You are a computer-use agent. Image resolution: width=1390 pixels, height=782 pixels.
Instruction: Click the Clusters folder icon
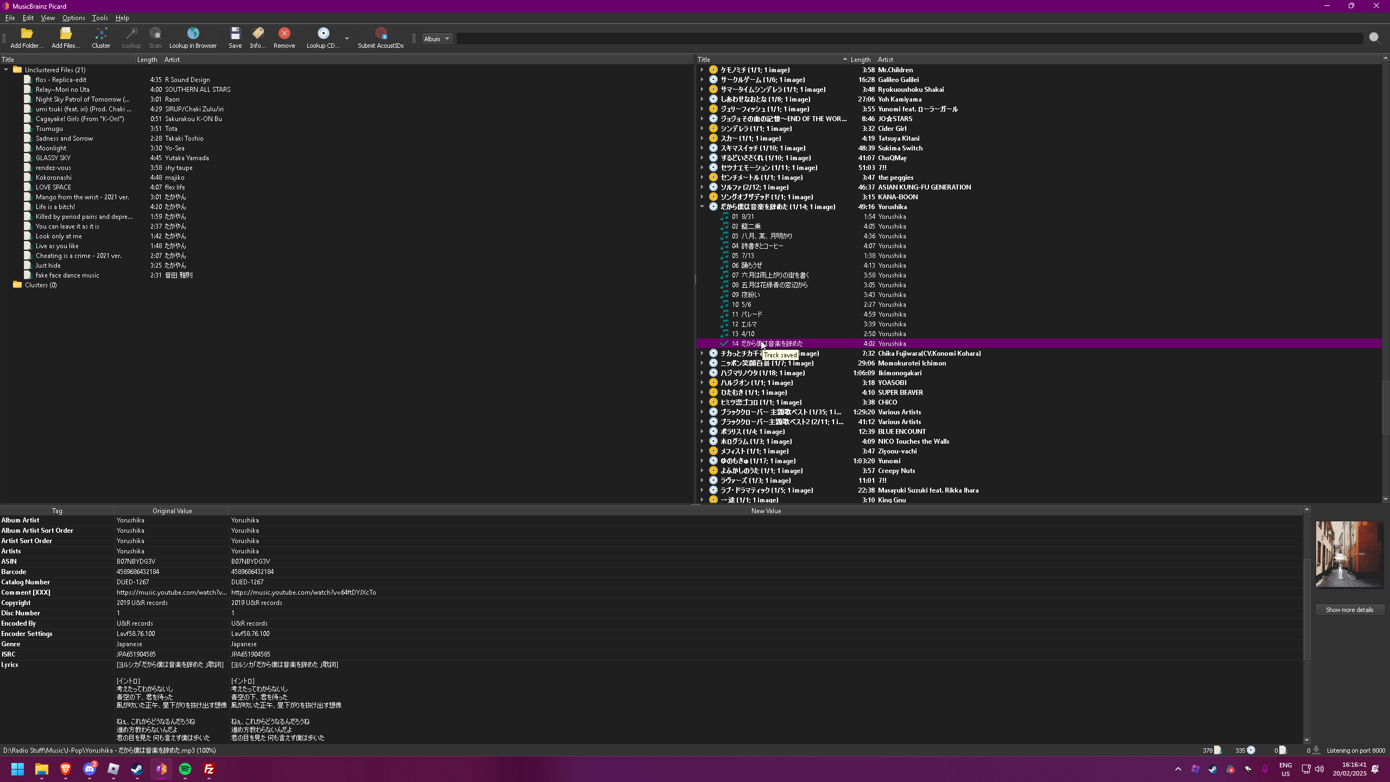[x=17, y=285]
